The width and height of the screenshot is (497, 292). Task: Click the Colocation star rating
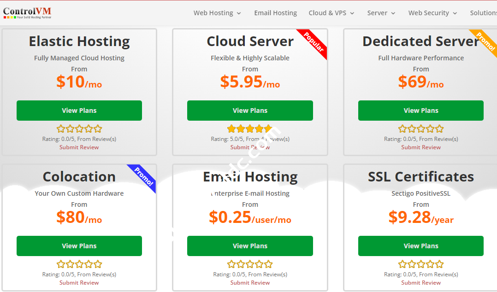click(79, 264)
